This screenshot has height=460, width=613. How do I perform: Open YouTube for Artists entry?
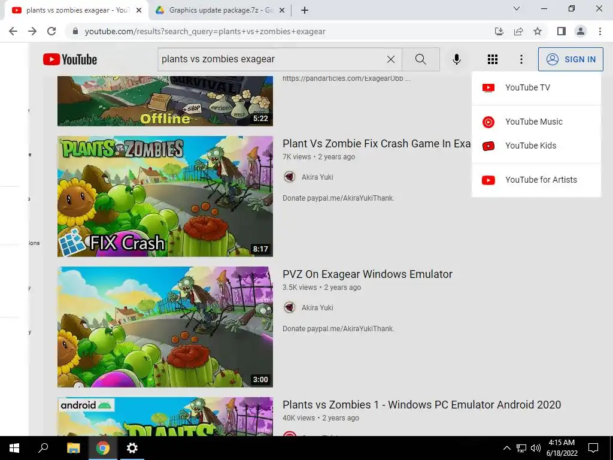(x=536, y=180)
